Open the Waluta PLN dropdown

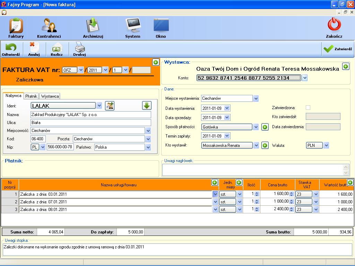pos(326,145)
